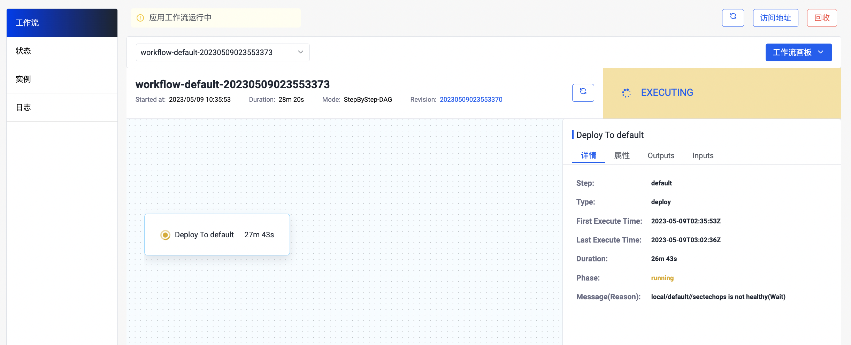Click the Started at time 2023/05/09 10:35:53
851x345 pixels.
200,100
